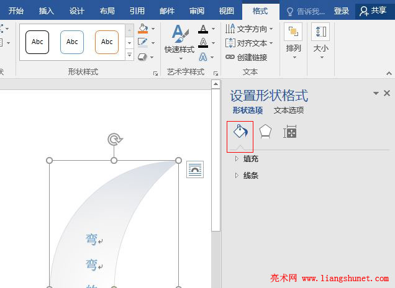Select the Fill & Line paint bucket icon
Image resolution: width=395 pixels, height=288 pixels.
[x=240, y=132]
